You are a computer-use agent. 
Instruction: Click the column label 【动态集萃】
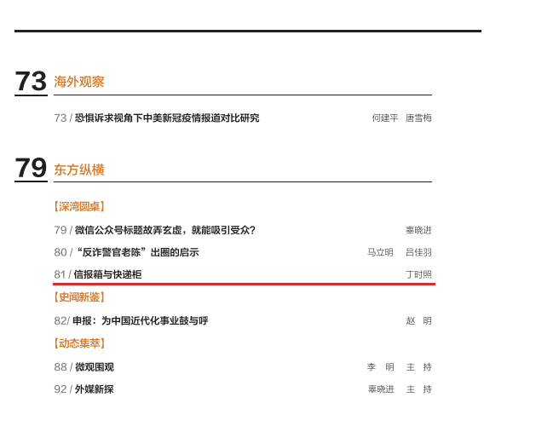[x=79, y=343]
